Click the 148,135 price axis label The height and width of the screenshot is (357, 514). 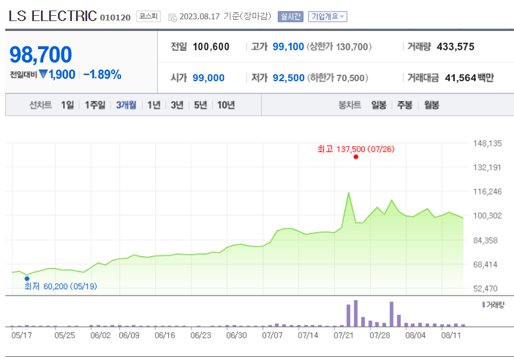[488, 144]
